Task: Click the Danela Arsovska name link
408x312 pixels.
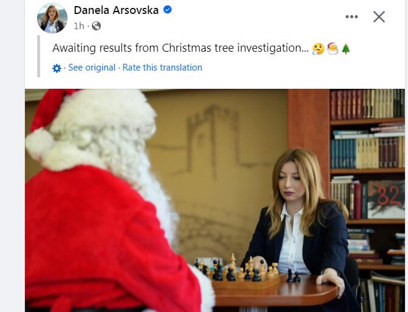Action: [116, 10]
